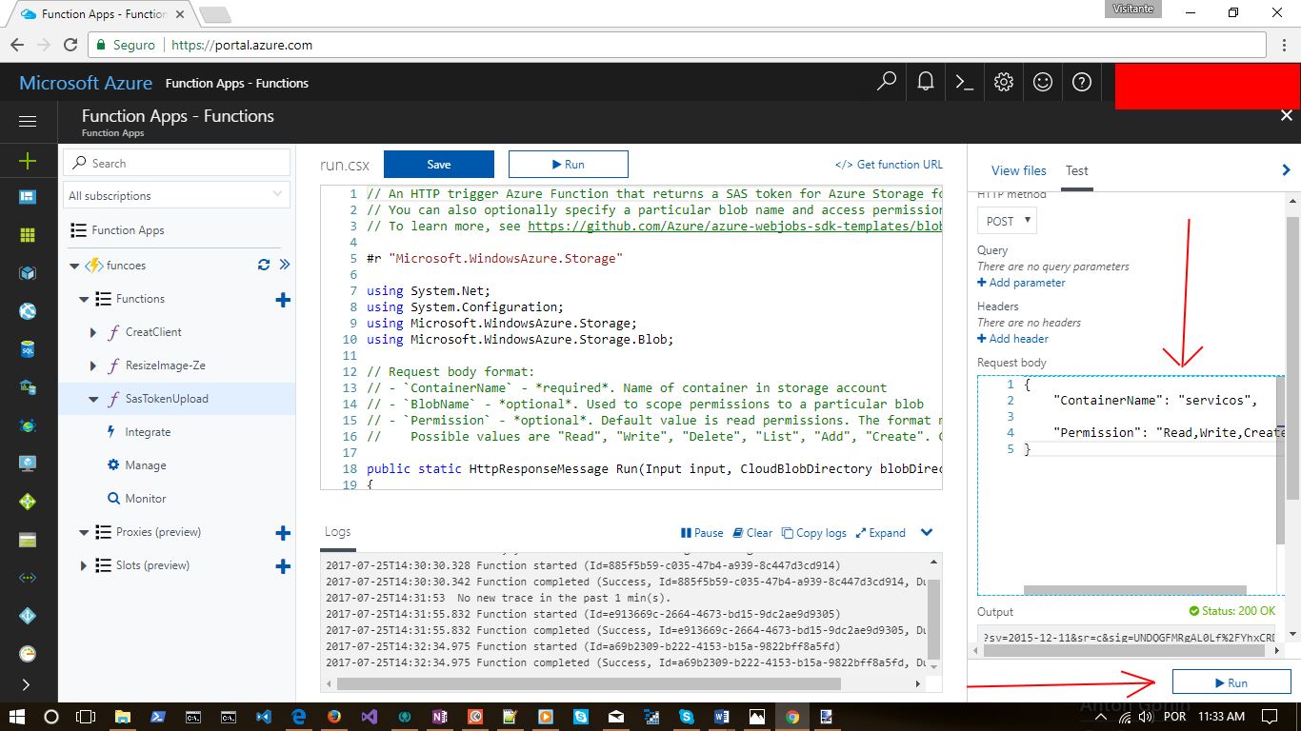Collapse the Logs panel chevron
1301x731 pixels.
click(927, 533)
